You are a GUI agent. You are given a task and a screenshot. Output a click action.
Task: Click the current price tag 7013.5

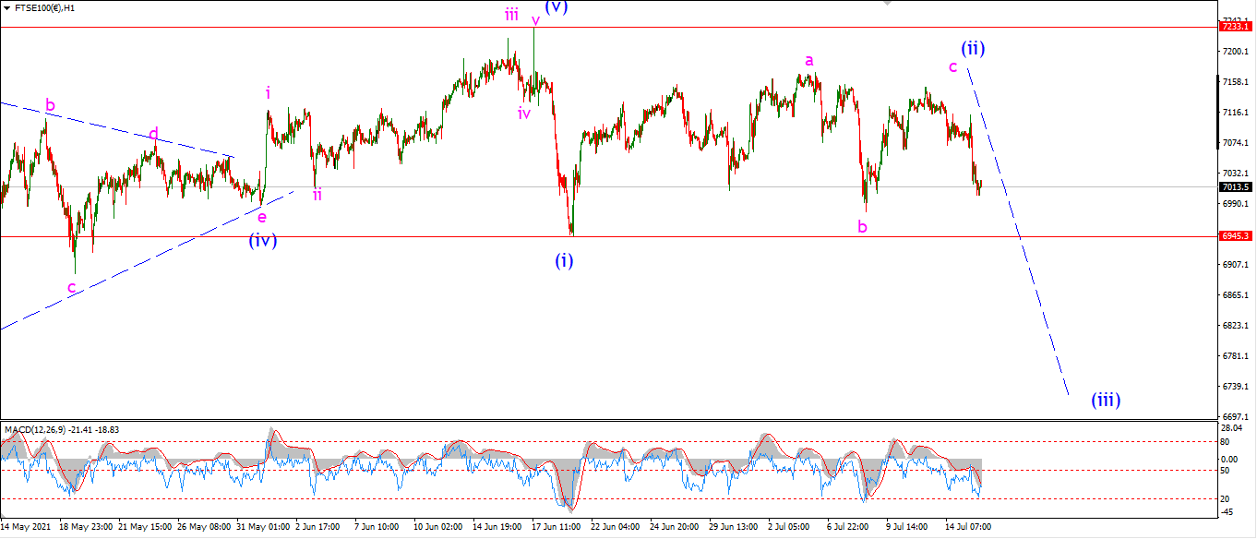point(1235,186)
